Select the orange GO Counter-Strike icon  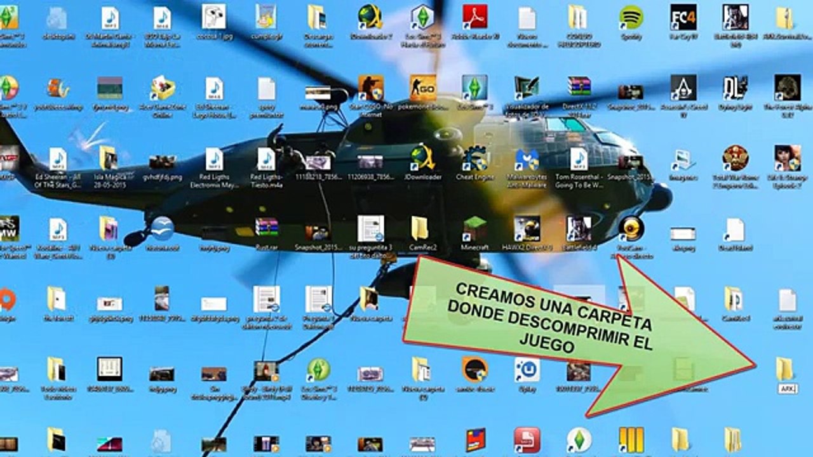(x=422, y=88)
